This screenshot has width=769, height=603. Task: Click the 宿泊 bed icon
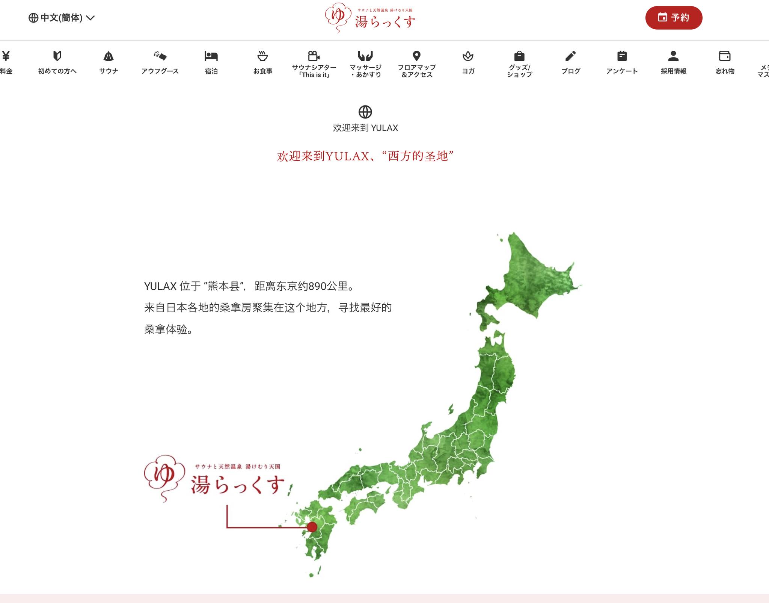coord(211,56)
